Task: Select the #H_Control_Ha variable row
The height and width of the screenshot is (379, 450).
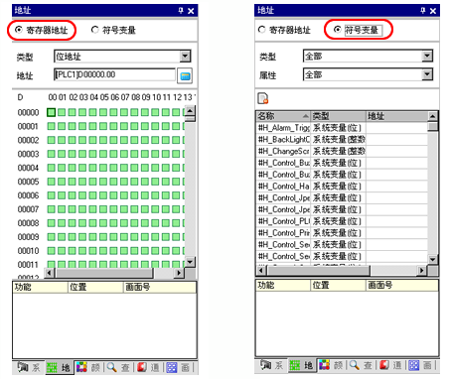Action: [x=343, y=187]
